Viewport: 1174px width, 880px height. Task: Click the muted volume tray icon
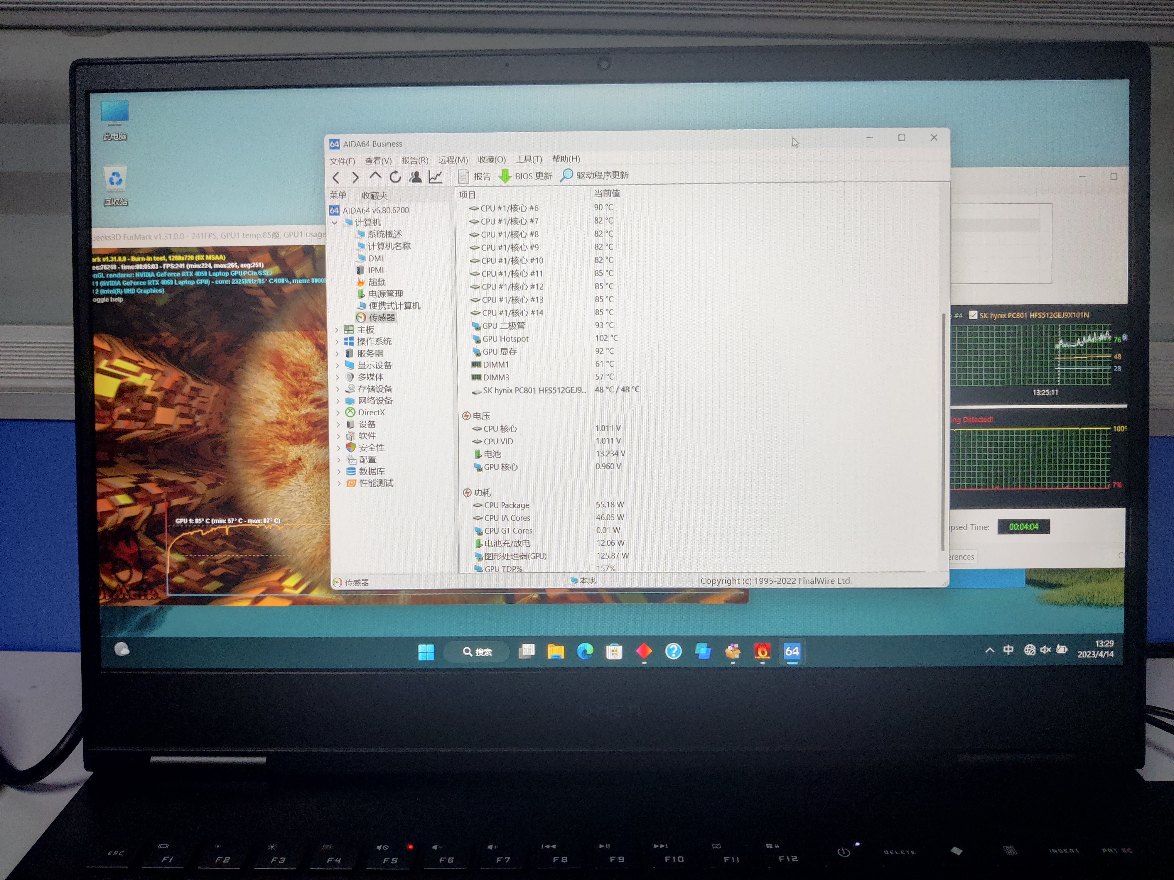pos(1045,650)
